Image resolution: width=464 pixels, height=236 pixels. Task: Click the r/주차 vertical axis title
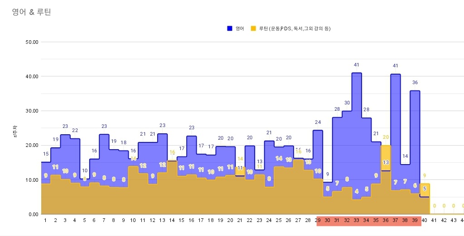15,131
